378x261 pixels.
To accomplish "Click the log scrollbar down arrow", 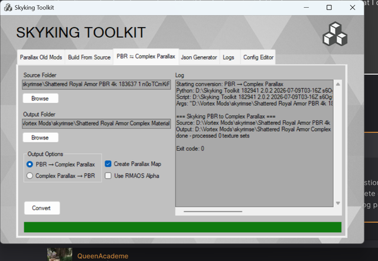I will 338,203.
